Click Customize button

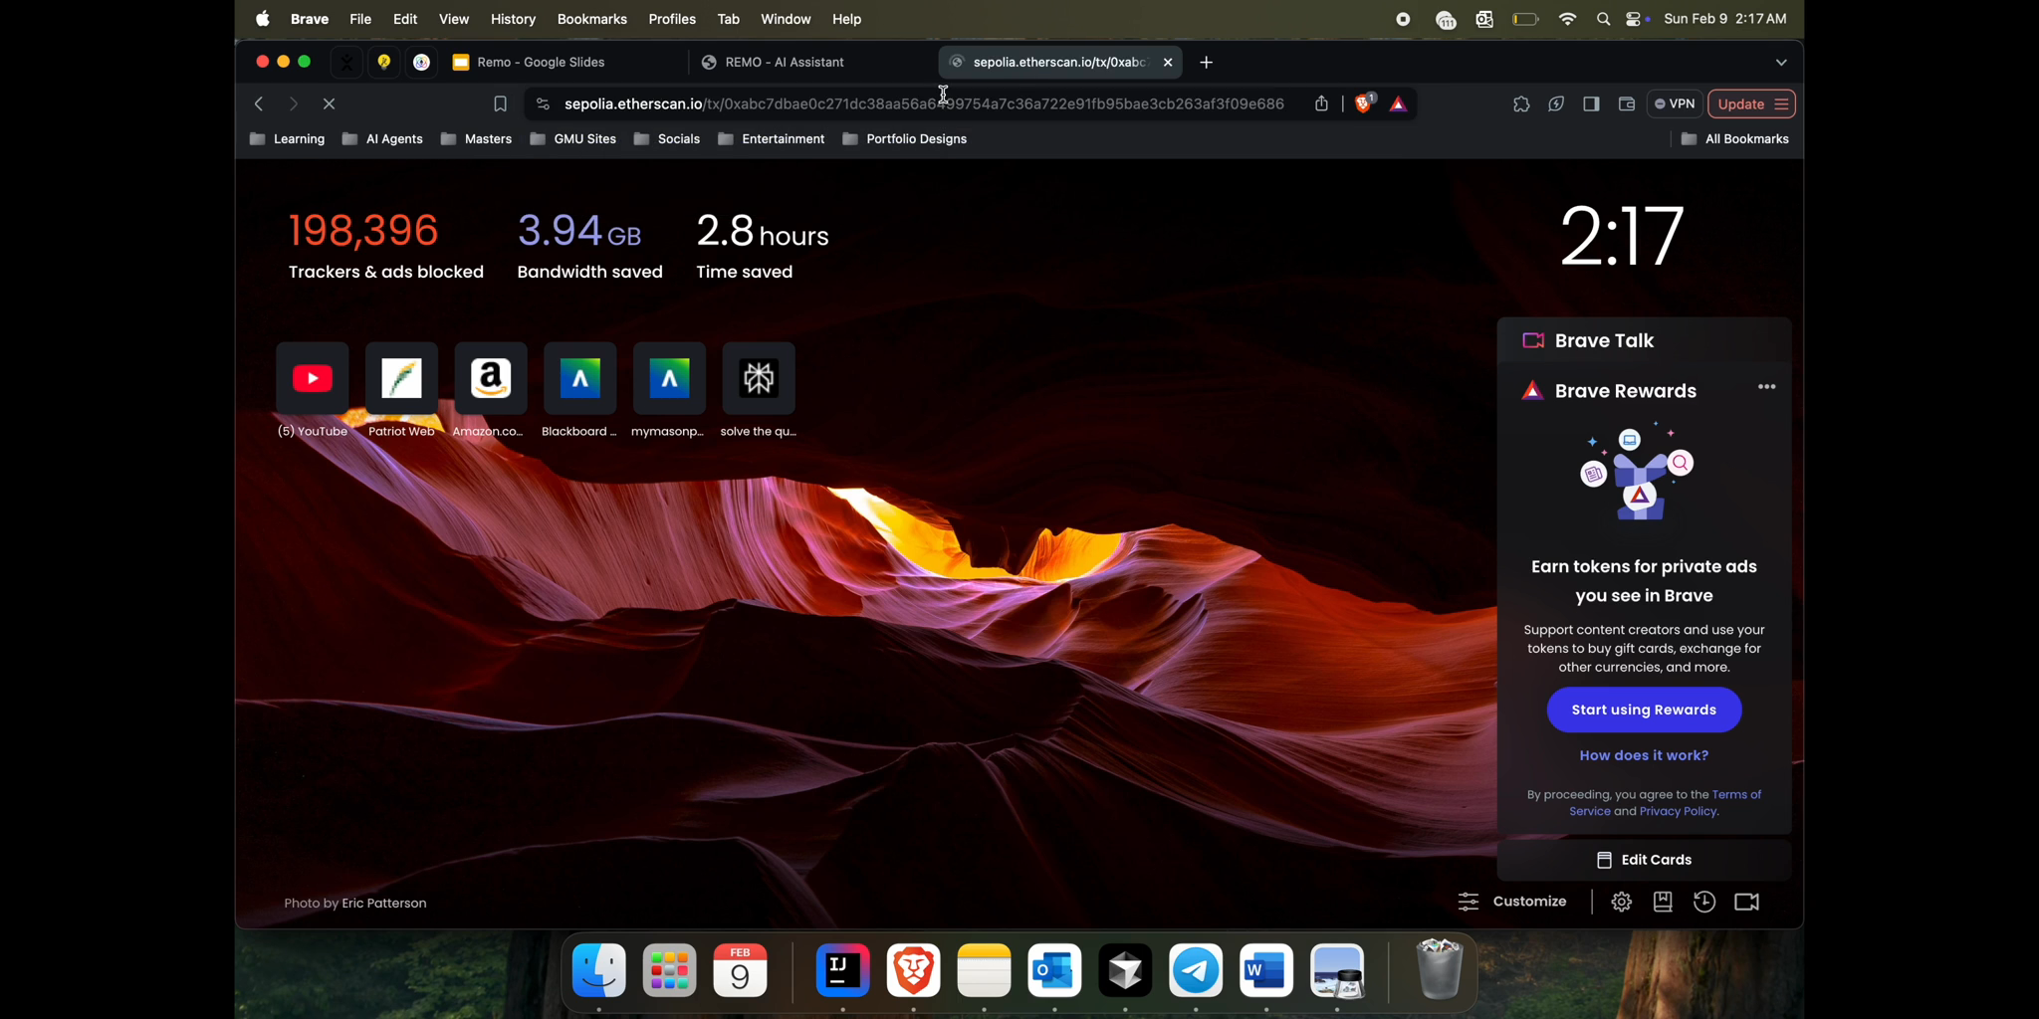tap(1512, 902)
